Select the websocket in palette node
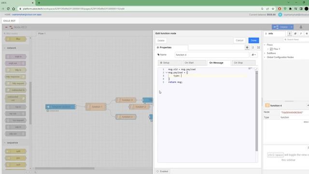Viewport: 309px width, 174px height. click(x=16, y=90)
